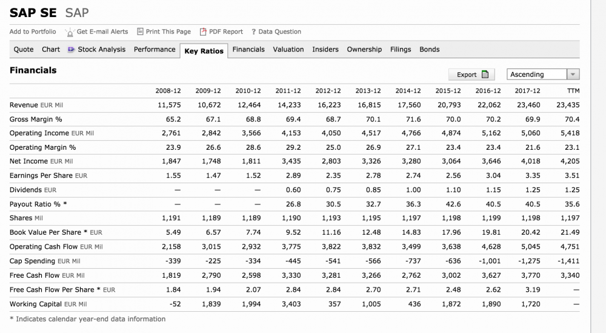Open the Performance tab
This screenshot has width=606, height=333.
point(155,49)
